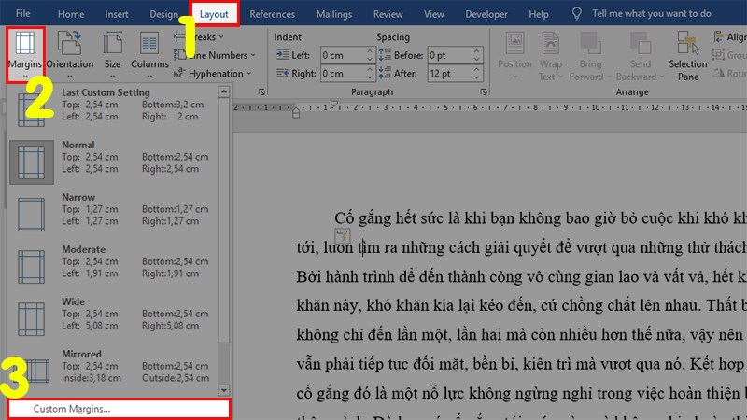This screenshot has height=420, width=747.
Task: Select the Wide margins preset icon
Action: (32, 319)
